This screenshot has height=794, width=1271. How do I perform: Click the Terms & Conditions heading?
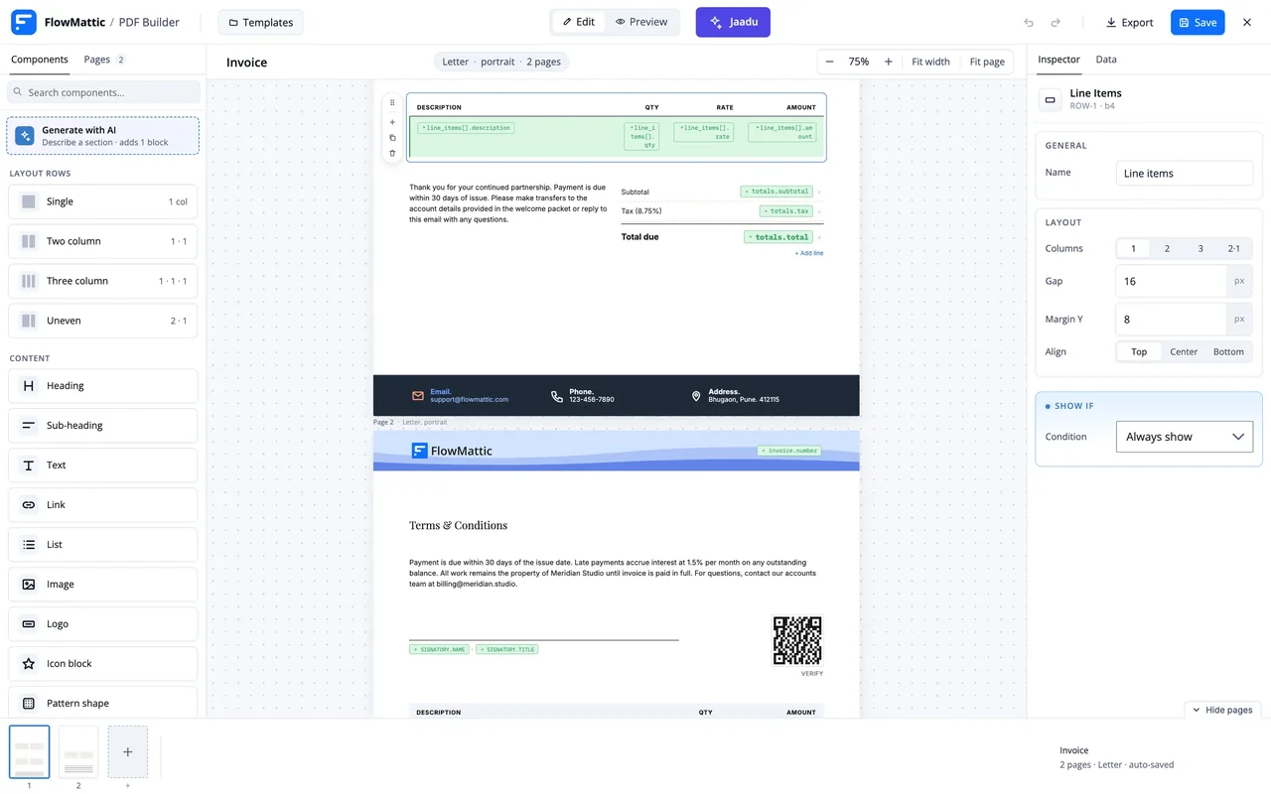pyautogui.click(x=458, y=525)
